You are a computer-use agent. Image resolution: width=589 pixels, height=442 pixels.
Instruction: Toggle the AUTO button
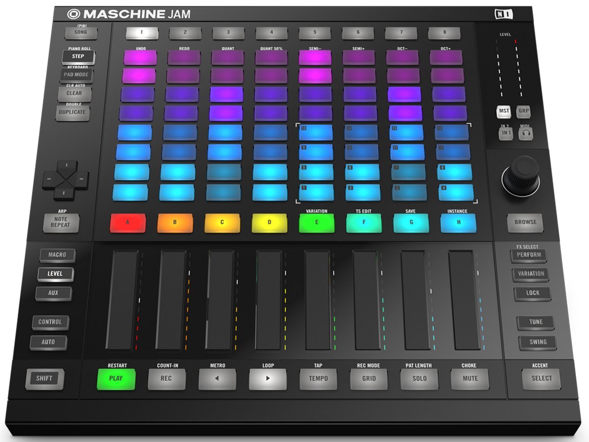(49, 342)
